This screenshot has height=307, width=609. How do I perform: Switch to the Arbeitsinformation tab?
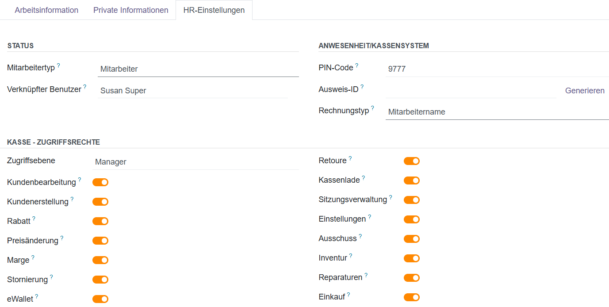click(46, 10)
